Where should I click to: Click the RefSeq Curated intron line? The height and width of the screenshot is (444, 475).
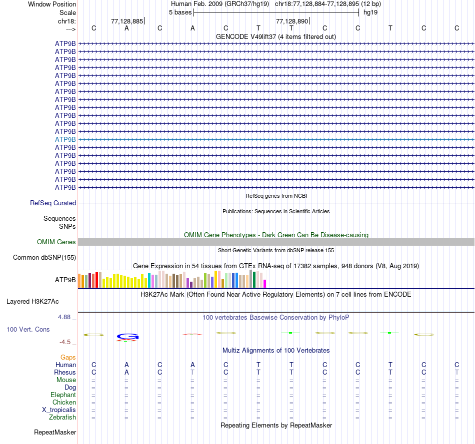pyautogui.click(x=276, y=203)
